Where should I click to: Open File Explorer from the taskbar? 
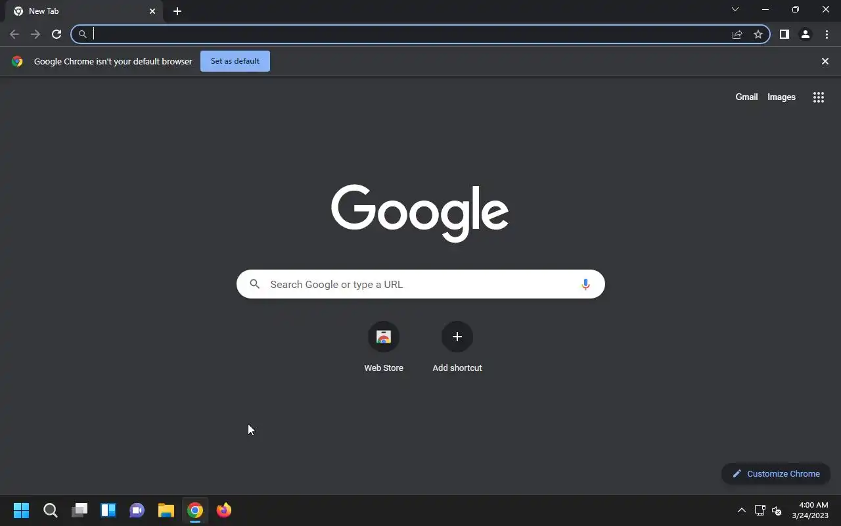pos(166,510)
